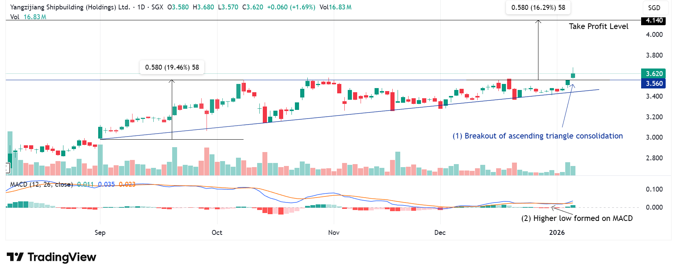Click the left-edge drag handle icon
This screenshot has width=677, height=274.
[7, 168]
